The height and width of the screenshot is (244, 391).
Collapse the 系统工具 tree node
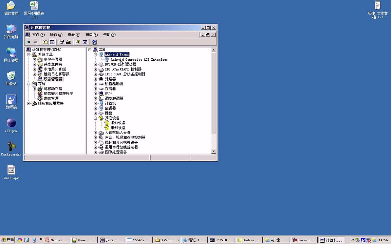[29, 55]
